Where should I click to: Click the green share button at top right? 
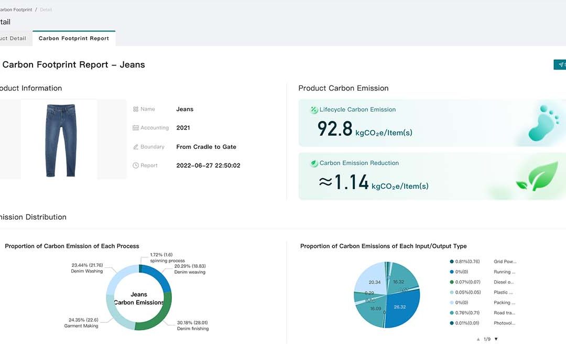coord(560,64)
